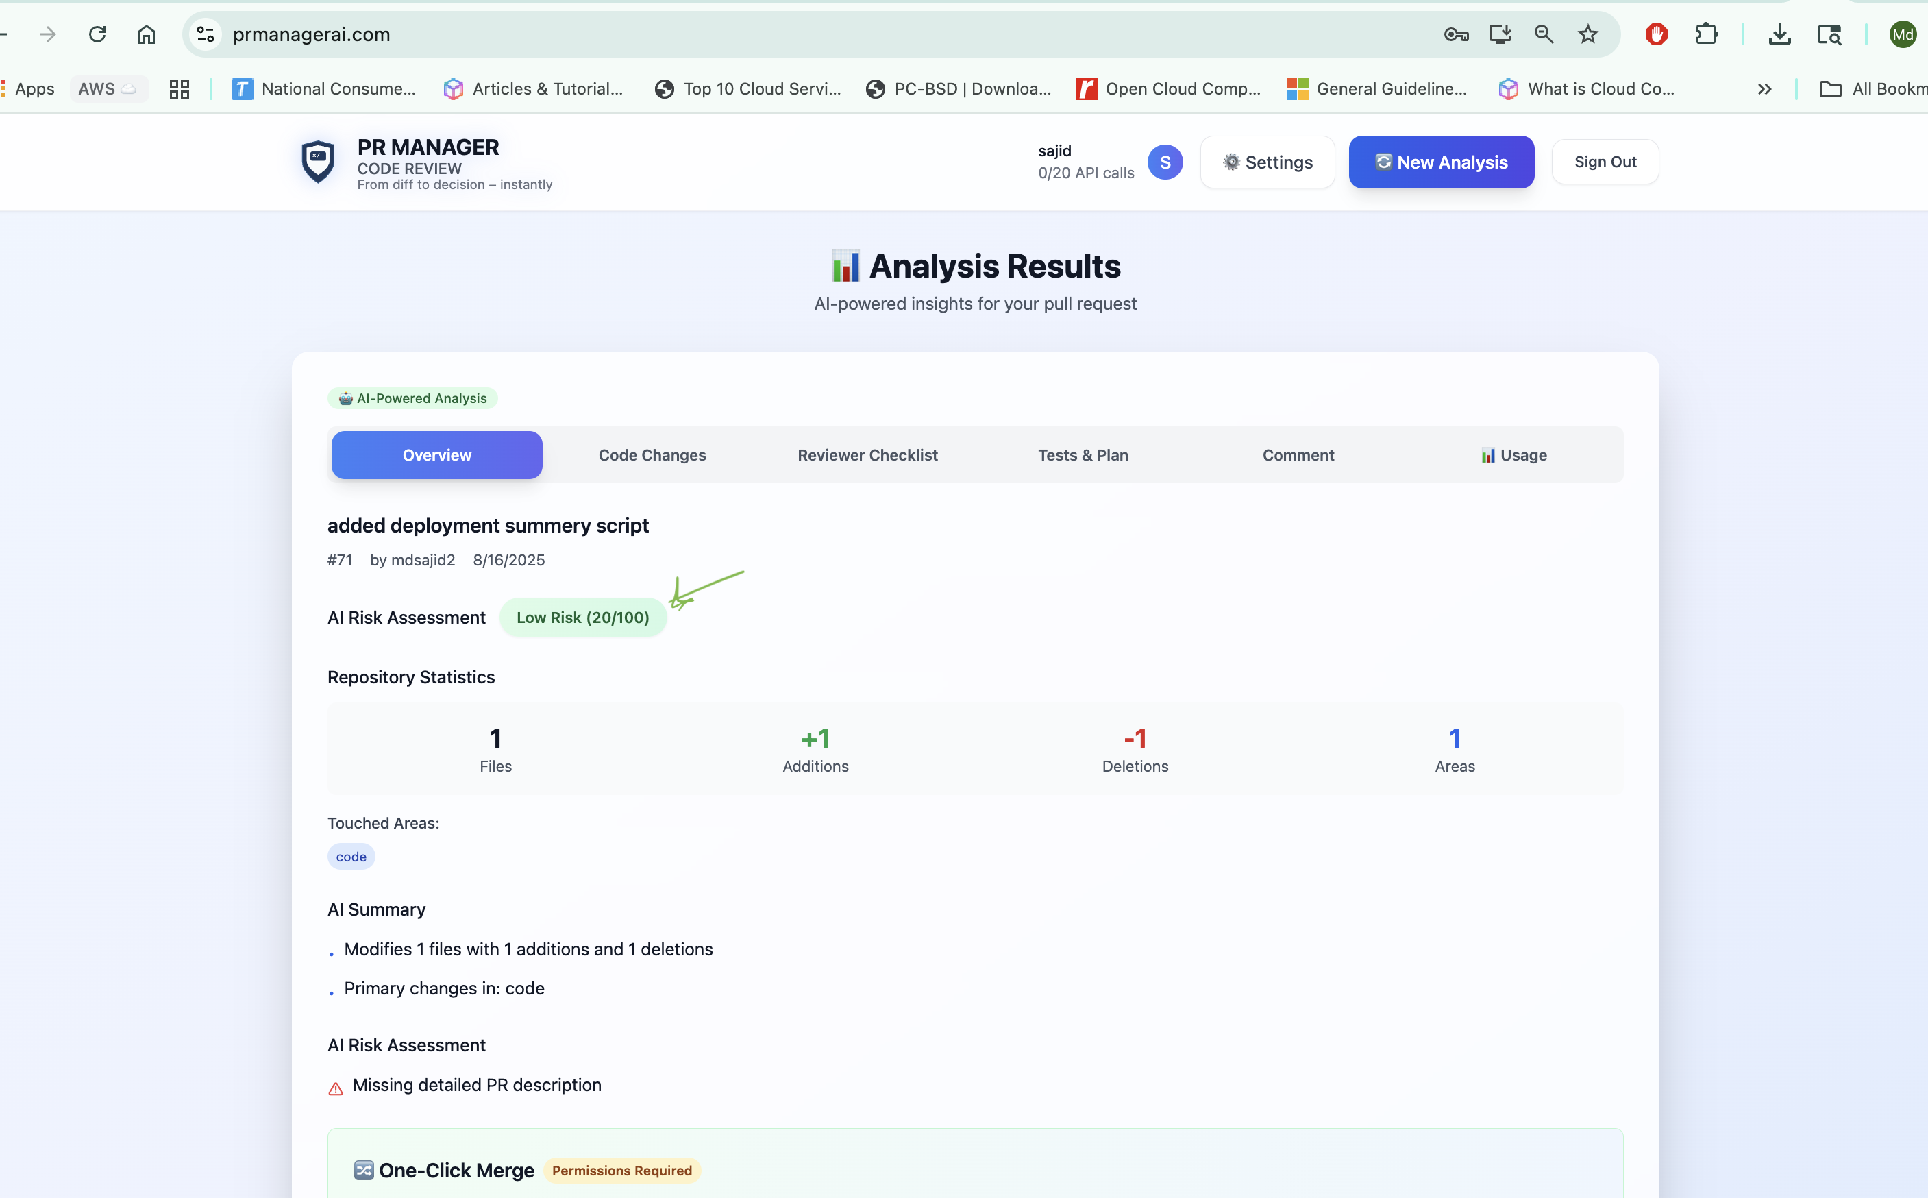
Task: Open the browser home page icon
Action: click(147, 34)
